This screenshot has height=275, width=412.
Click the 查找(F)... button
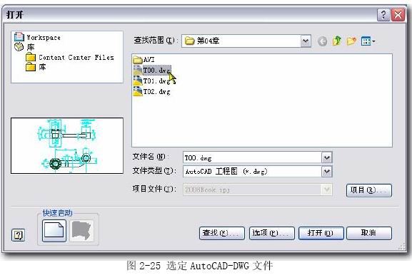coord(222,233)
